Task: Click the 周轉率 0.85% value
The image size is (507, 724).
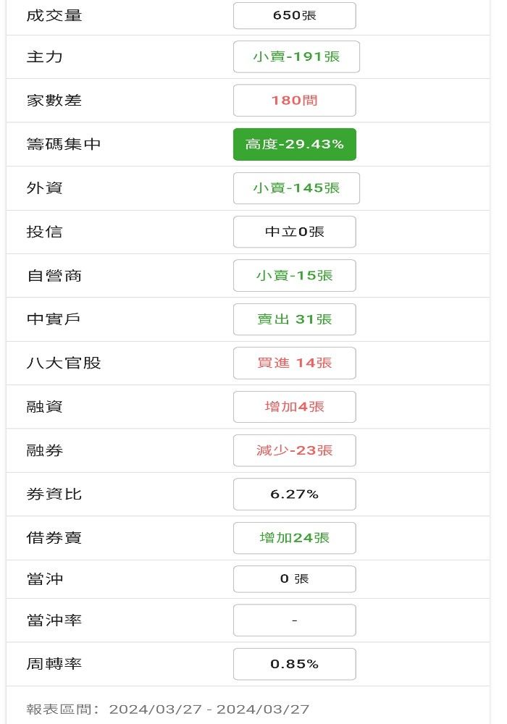Action: tap(294, 663)
